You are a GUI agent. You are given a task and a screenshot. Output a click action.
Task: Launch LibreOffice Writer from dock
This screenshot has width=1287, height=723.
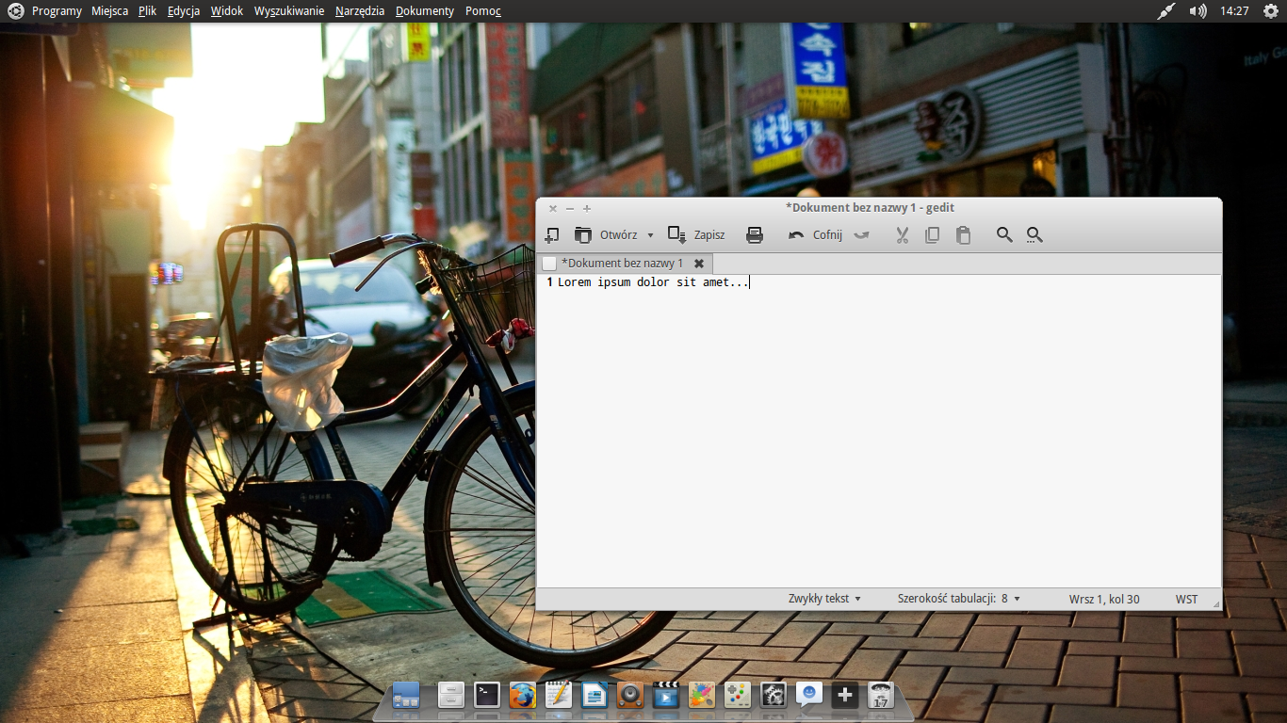595,696
